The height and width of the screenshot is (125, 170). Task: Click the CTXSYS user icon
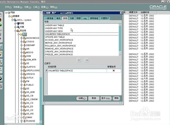coord(25,42)
